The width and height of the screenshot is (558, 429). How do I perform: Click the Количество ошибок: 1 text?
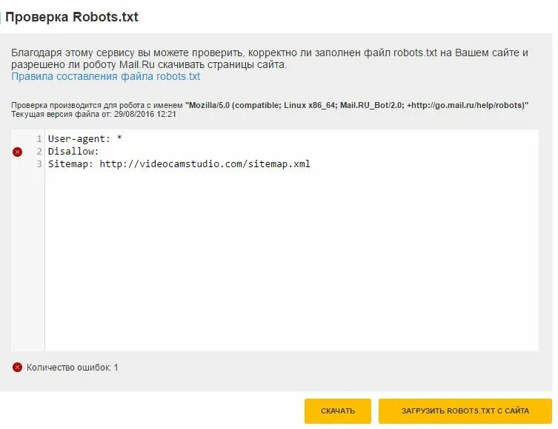click(72, 367)
